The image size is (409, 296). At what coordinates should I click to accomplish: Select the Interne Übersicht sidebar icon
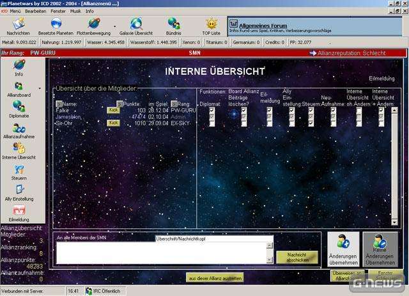(19, 148)
